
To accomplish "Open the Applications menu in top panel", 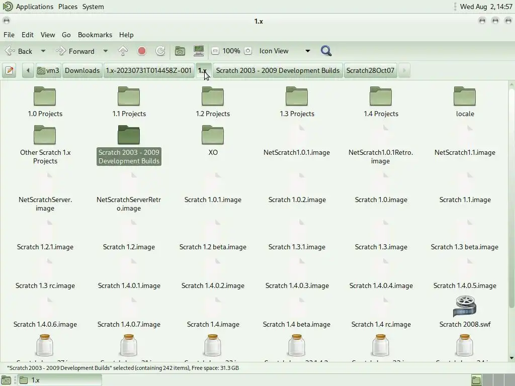I will pos(35,7).
